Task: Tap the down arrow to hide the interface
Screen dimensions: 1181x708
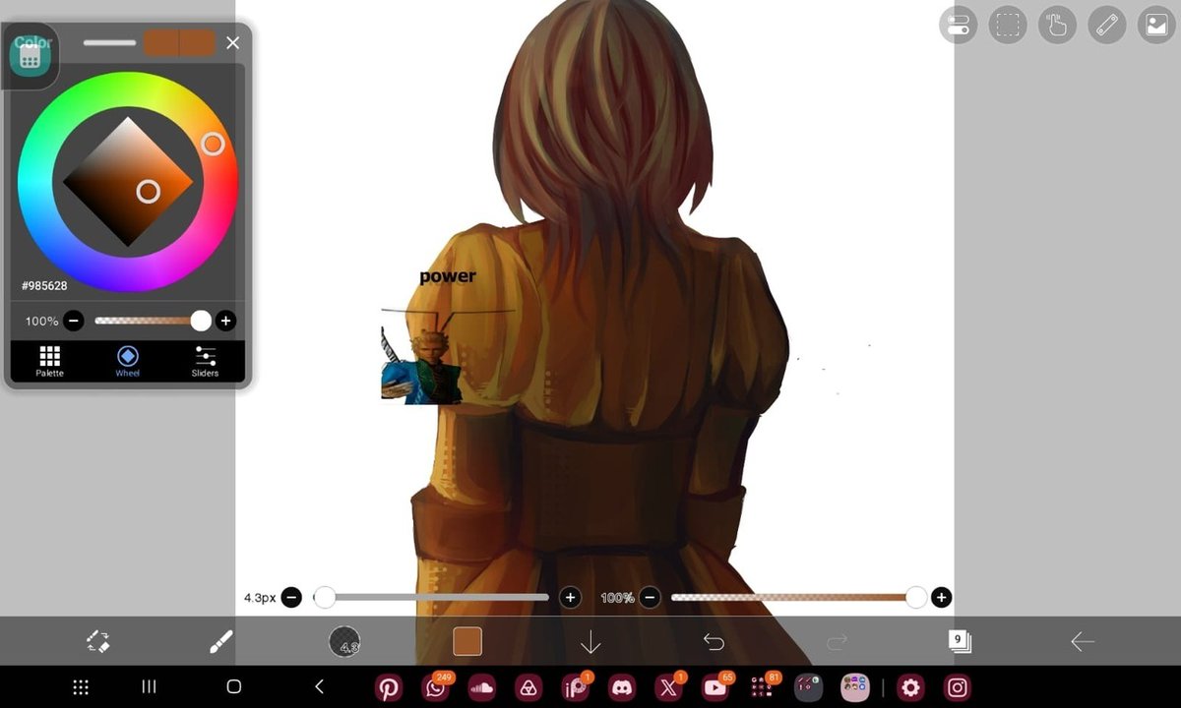Action: tap(590, 642)
